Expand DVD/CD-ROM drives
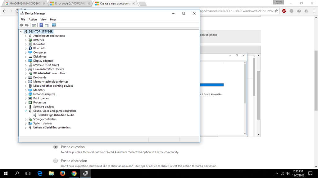Image resolution: width=318 pixels, height=178 pixels. click(26, 65)
